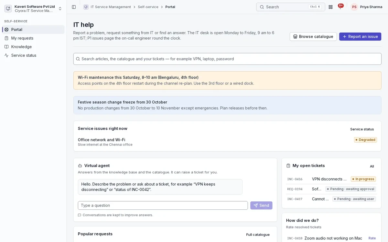Click the magnifier icon in article search
Screen dimensions: 388x242
tap(78, 59)
